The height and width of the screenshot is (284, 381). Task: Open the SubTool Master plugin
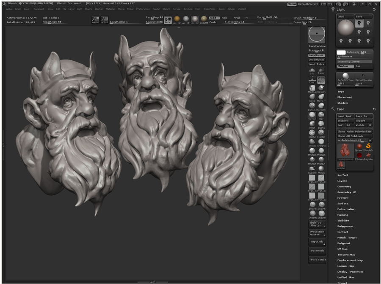point(317,224)
